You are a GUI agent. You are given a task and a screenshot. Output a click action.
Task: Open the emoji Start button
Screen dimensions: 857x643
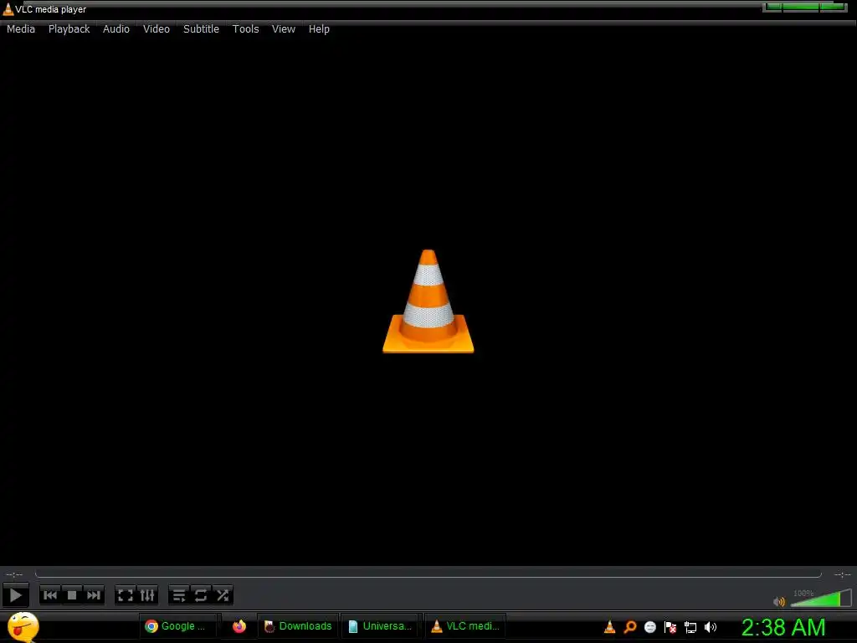pos(23,626)
